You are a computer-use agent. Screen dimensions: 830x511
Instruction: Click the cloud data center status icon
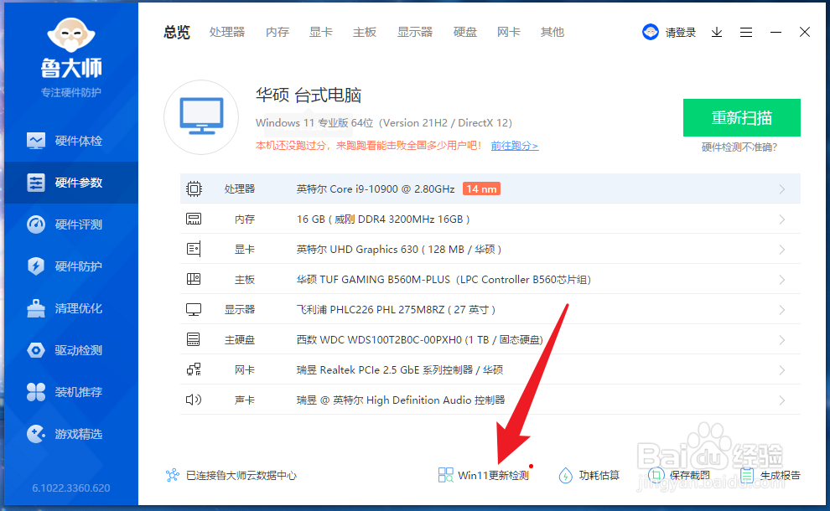[x=173, y=475]
